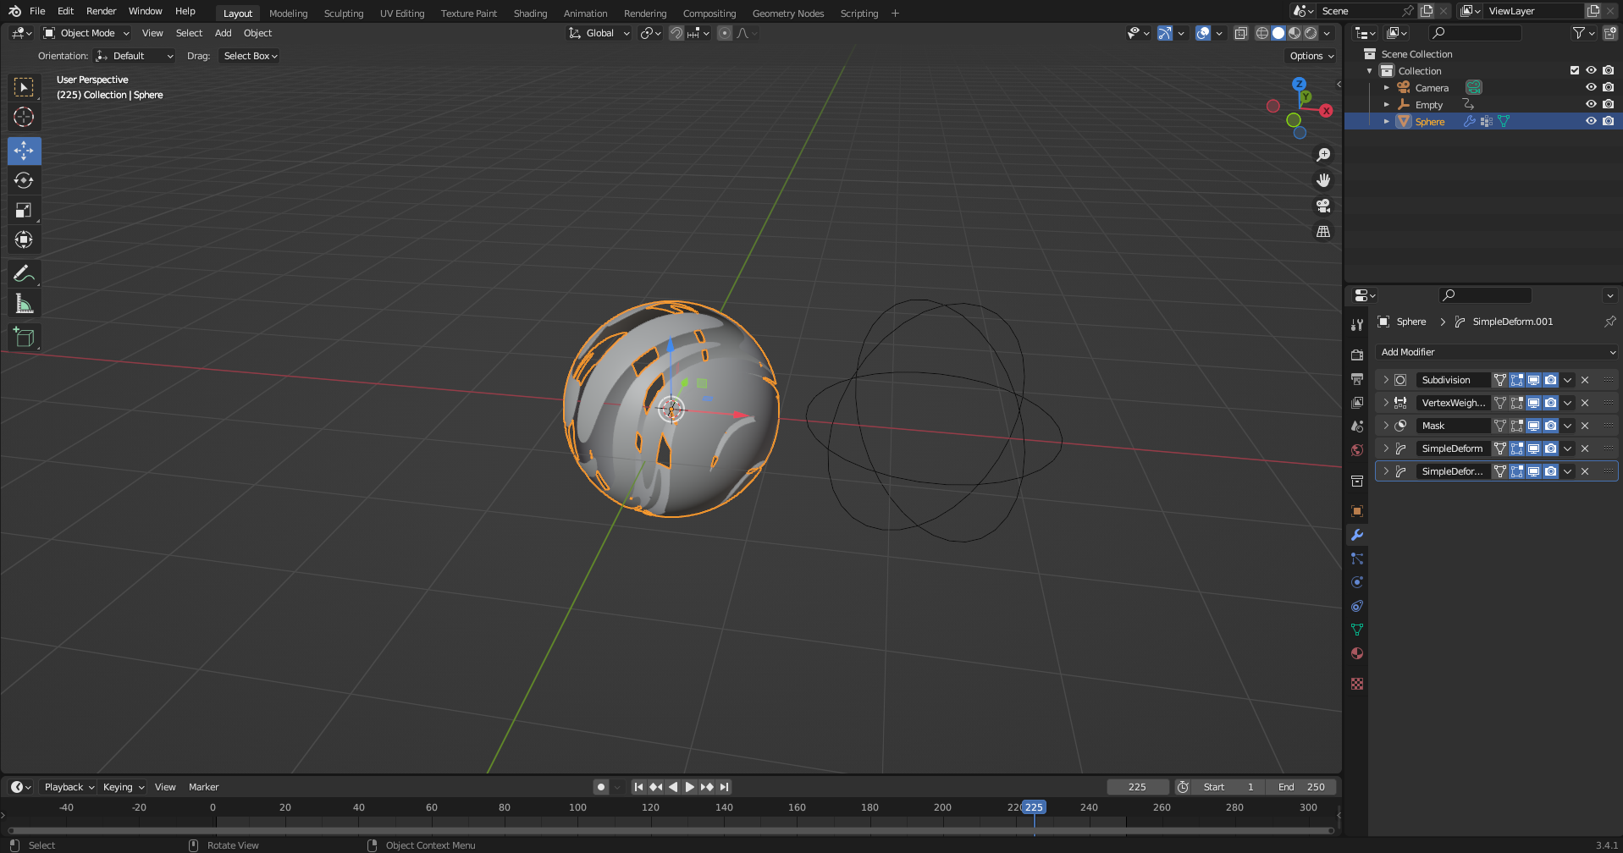The height and width of the screenshot is (853, 1623).
Task: Switch perspective/orthographic grid icon
Action: click(x=1323, y=231)
